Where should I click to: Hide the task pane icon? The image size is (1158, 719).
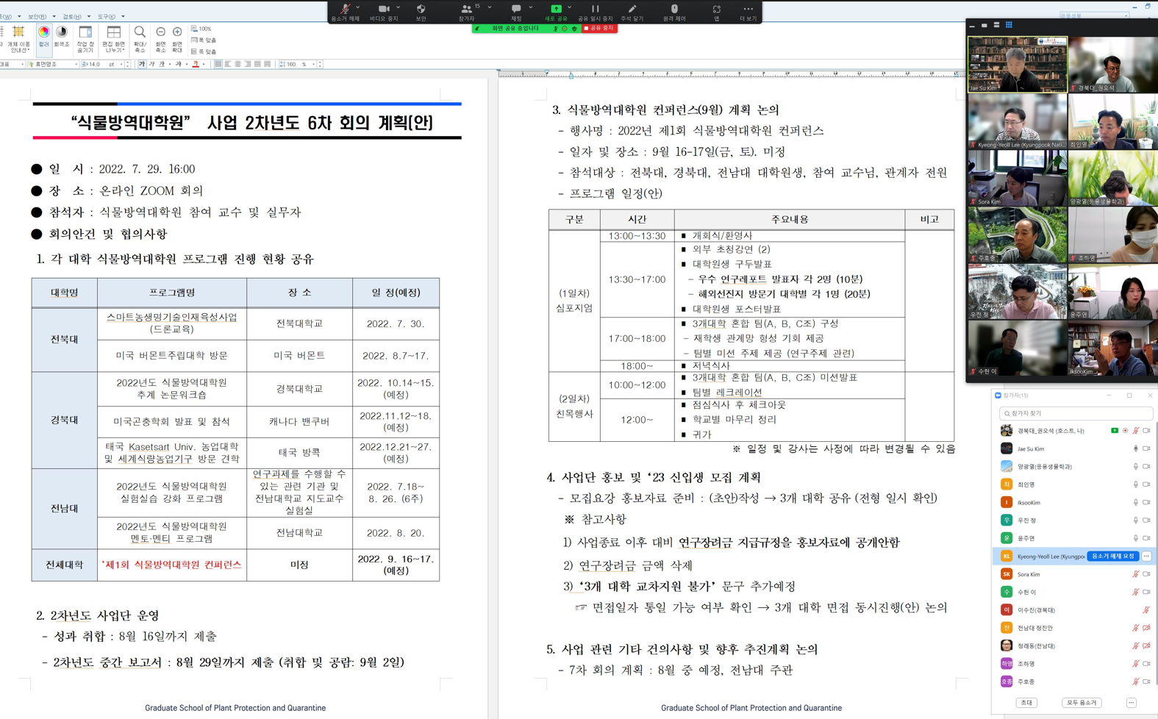tap(85, 39)
